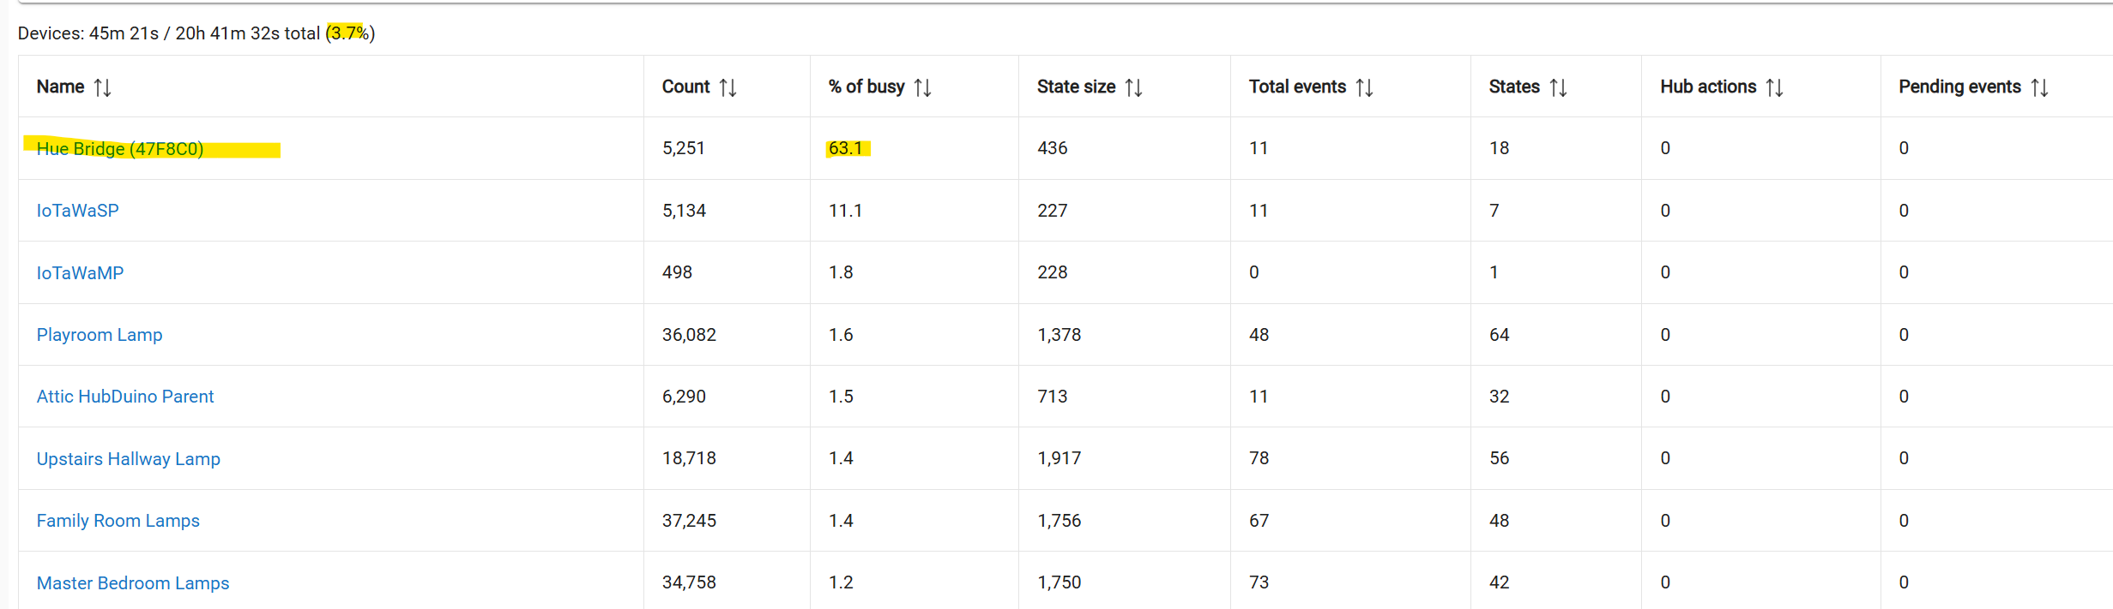
Task: Click sort arrows beside Pending events
Action: 2040,87
